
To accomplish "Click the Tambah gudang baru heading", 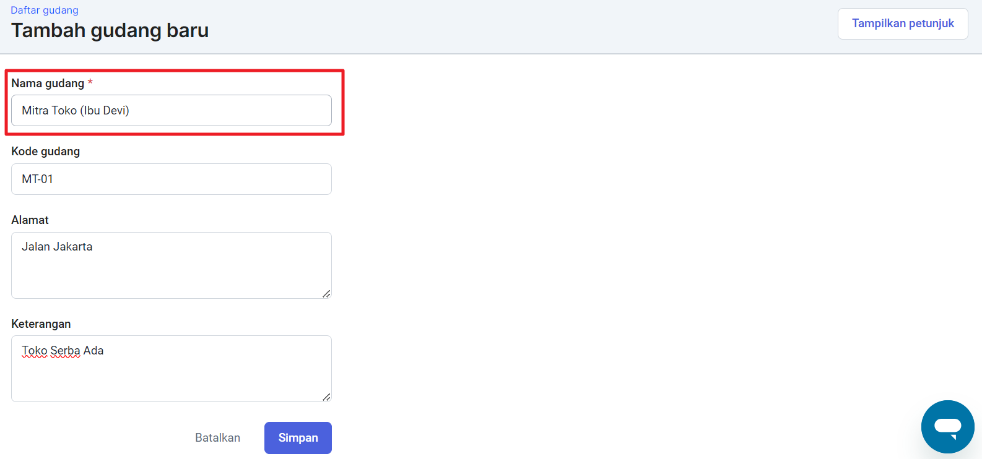I will pyautogui.click(x=110, y=30).
